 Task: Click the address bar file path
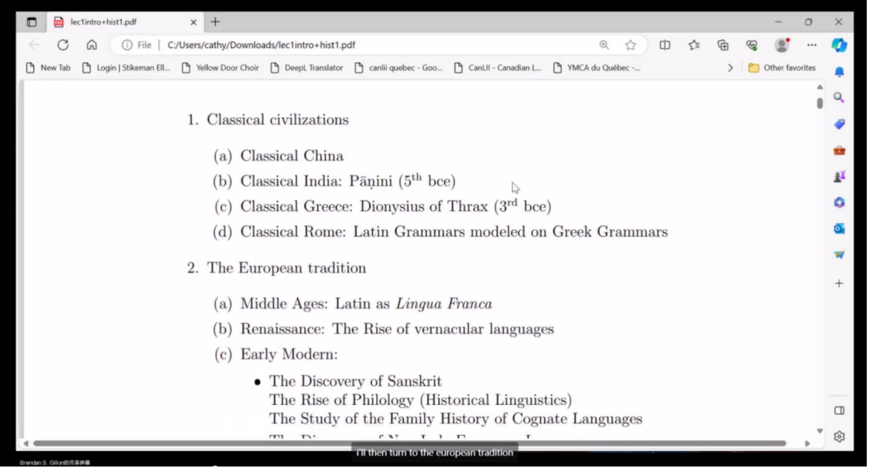tap(261, 45)
